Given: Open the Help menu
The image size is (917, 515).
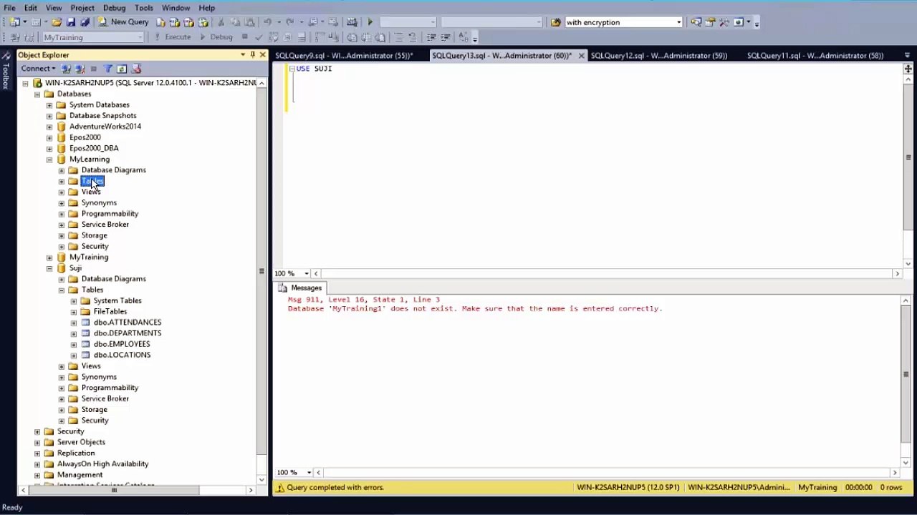Looking at the screenshot, I should coord(206,8).
